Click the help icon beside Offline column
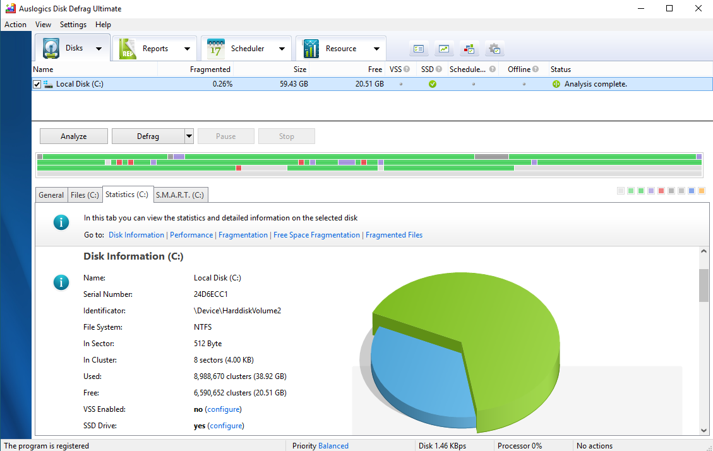The image size is (713, 451). [536, 69]
